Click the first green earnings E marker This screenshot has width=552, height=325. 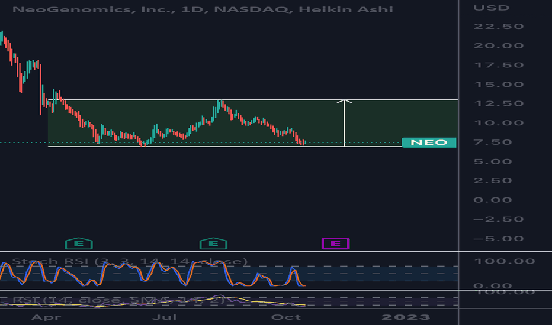(x=79, y=243)
